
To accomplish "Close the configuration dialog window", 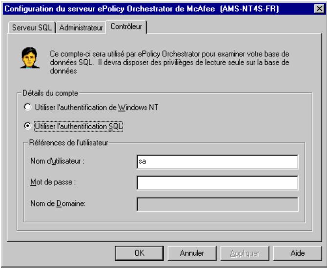I will [x=319, y=9].
